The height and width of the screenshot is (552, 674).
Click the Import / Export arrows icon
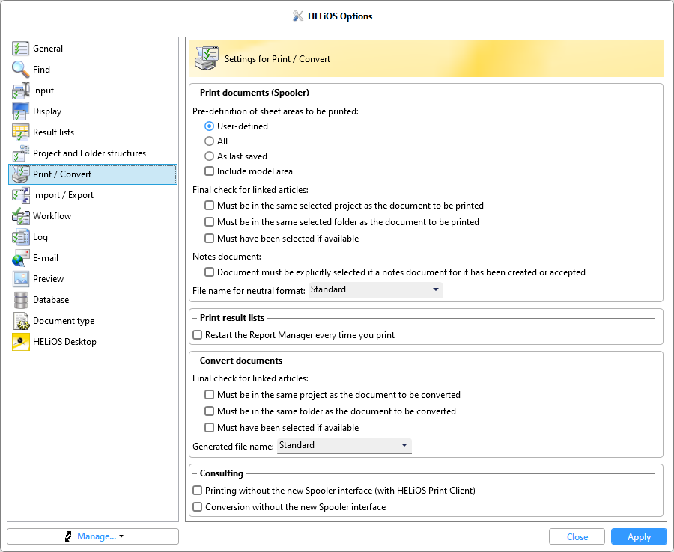tap(21, 195)
